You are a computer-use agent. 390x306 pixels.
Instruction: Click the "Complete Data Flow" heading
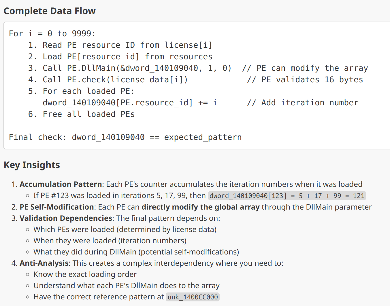coord(50,11)
